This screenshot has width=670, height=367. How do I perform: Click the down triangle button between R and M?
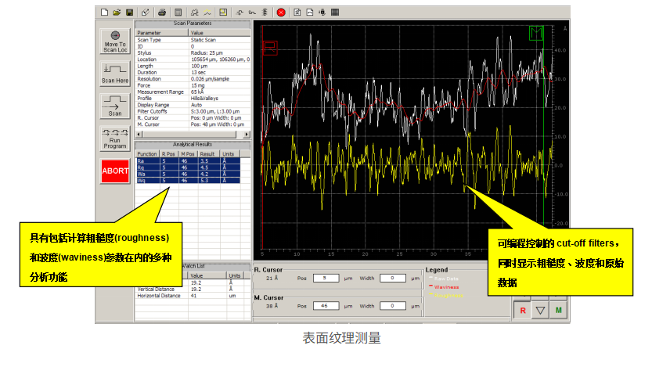tap(539, 311)
